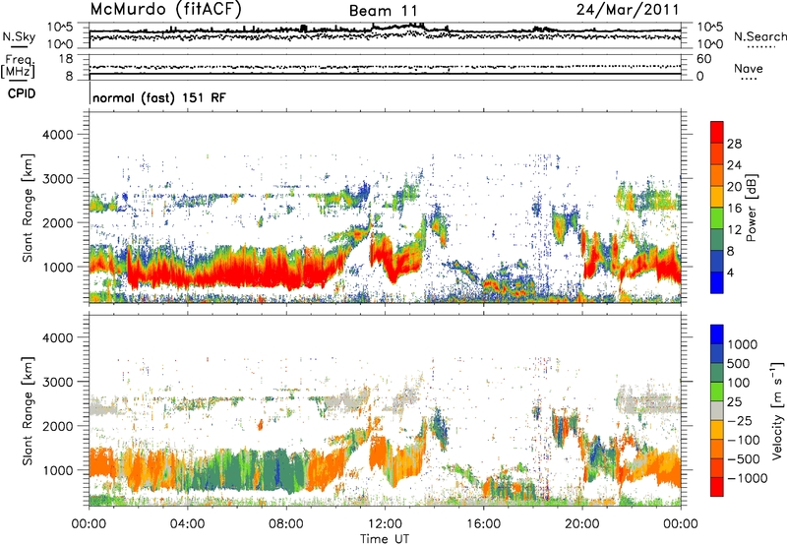This screenshot has width=787, height=545.
Task: Select the '-100' Velocity colorbar label
Action: 744,440
